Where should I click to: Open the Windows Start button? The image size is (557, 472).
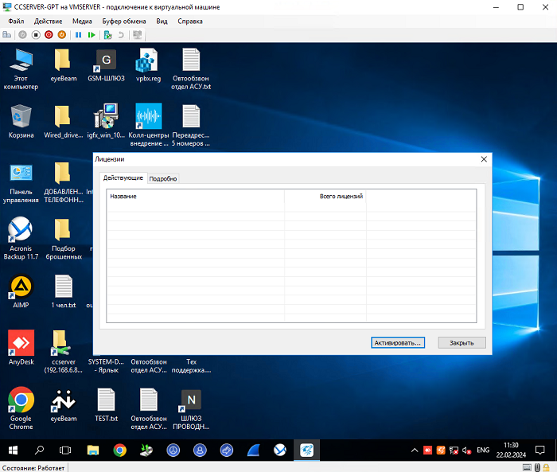(13, 451)
